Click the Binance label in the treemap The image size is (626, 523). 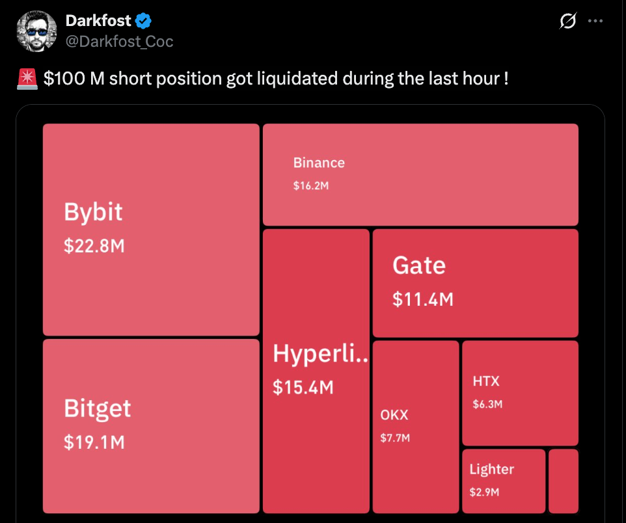click(x=319, y=163)
